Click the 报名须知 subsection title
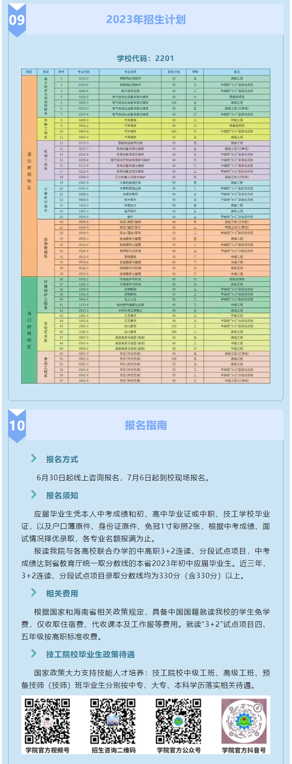The height and width of the screenshot is (764, 292). 62,496
